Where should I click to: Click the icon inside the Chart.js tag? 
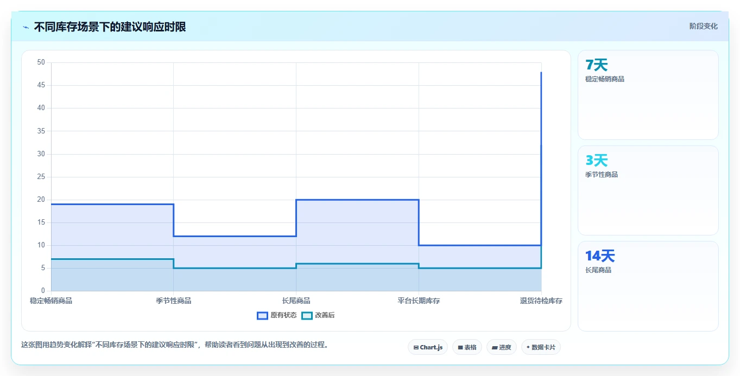[416, 347]
